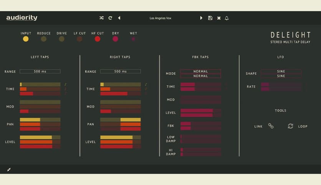The height and width of the screenshot is (185, 321).
Task: Click the LINK chain icon in Tools
Action: pyautogui.click(x=271, y=126)
